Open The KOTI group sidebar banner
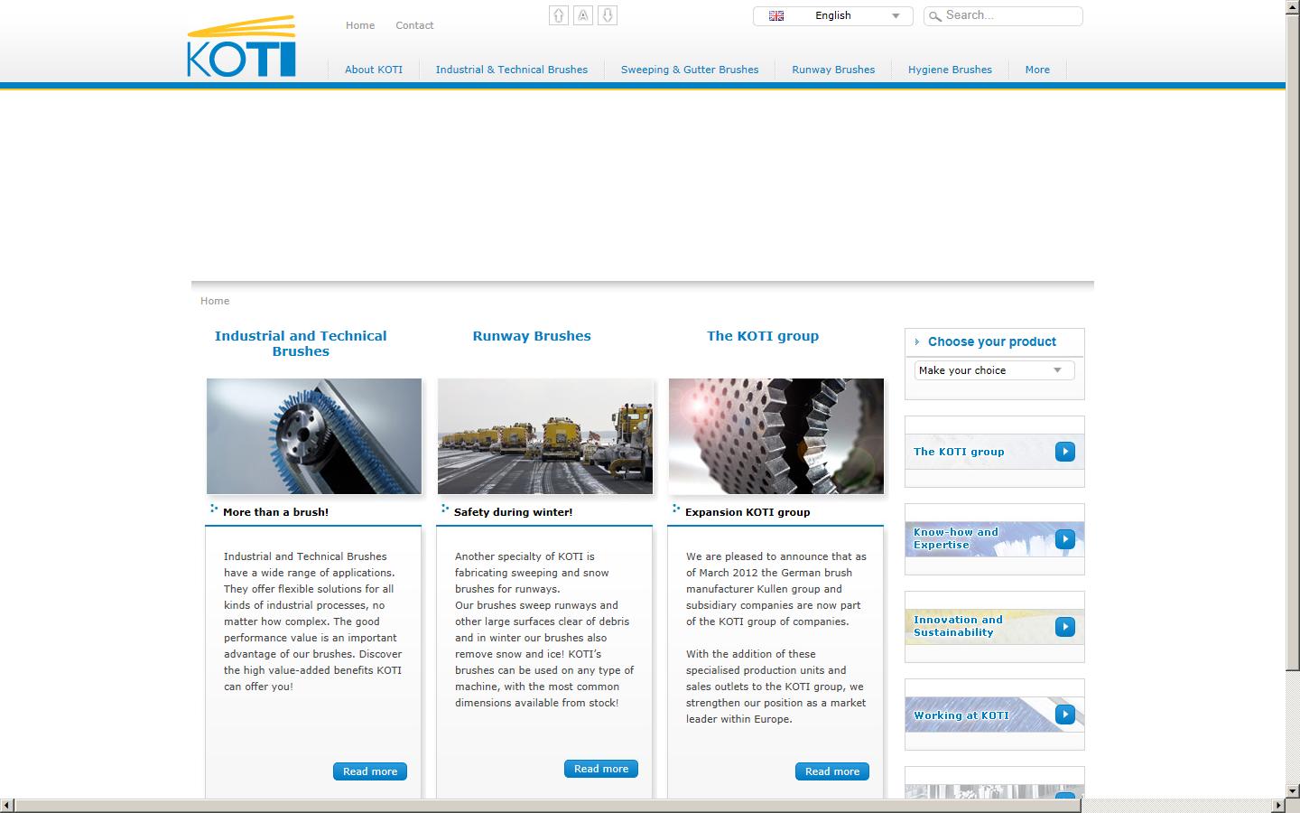 click(995, 452)
